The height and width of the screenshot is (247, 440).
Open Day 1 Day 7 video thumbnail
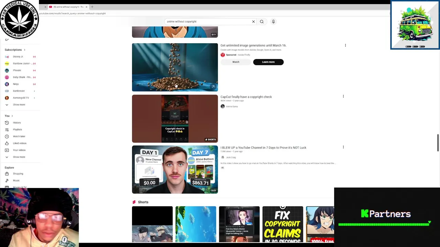pos(175,169)
